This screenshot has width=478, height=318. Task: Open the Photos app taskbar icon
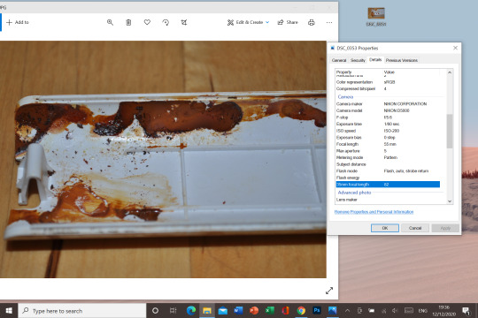tap(332, 311)
